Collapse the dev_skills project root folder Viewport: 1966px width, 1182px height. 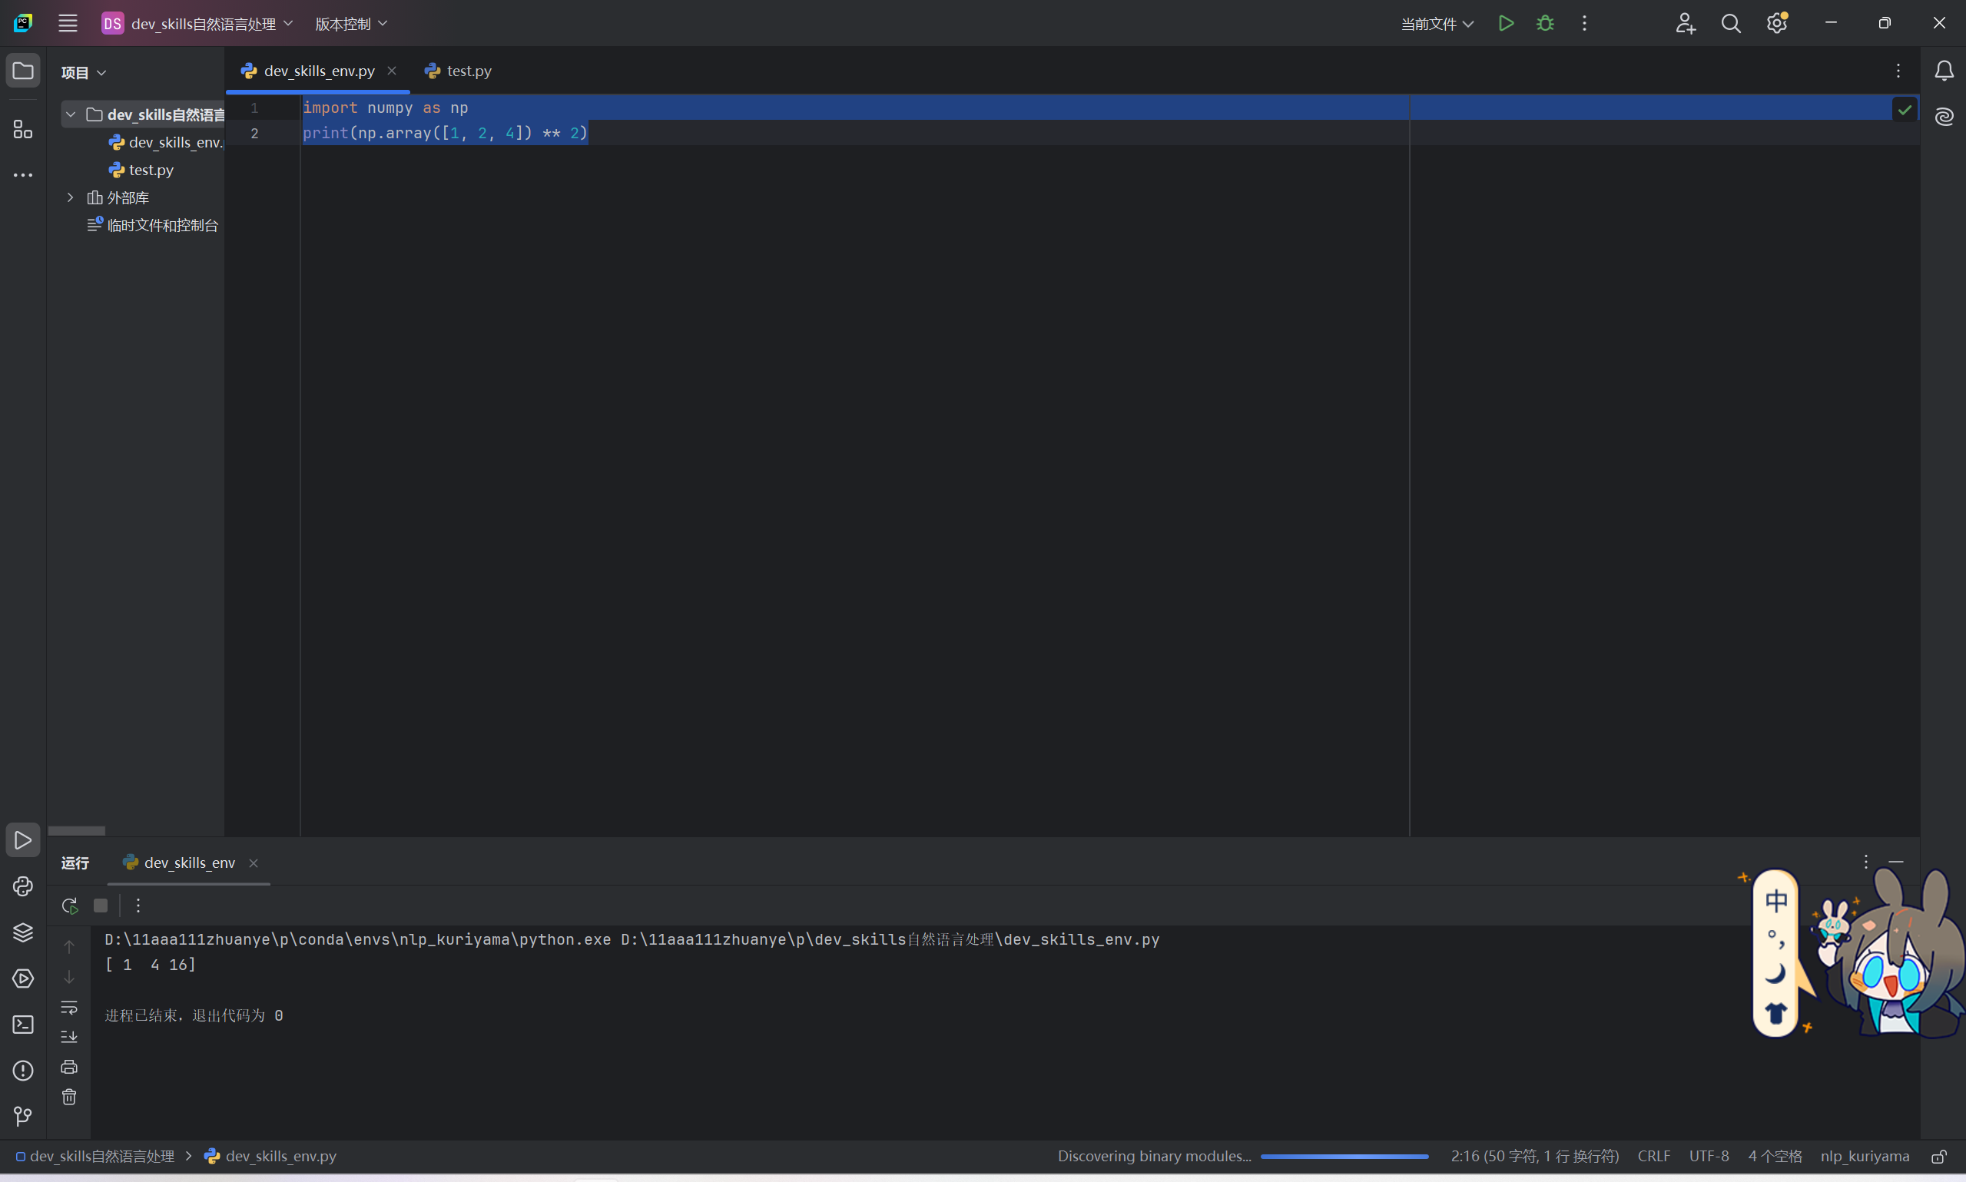(71, 114)
